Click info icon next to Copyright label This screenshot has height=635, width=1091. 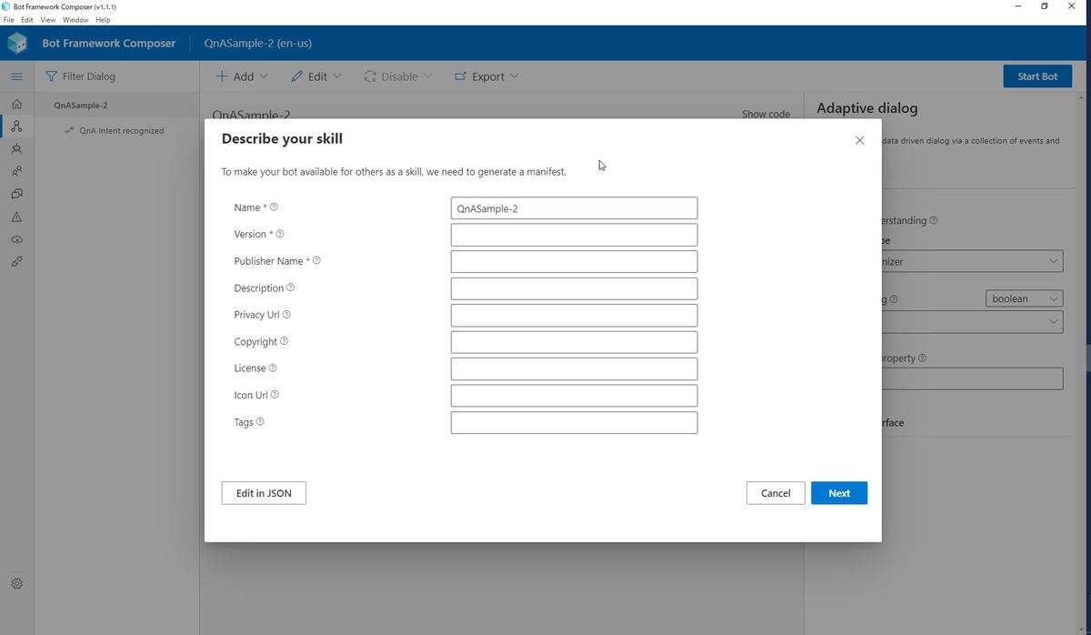(284, 342)
